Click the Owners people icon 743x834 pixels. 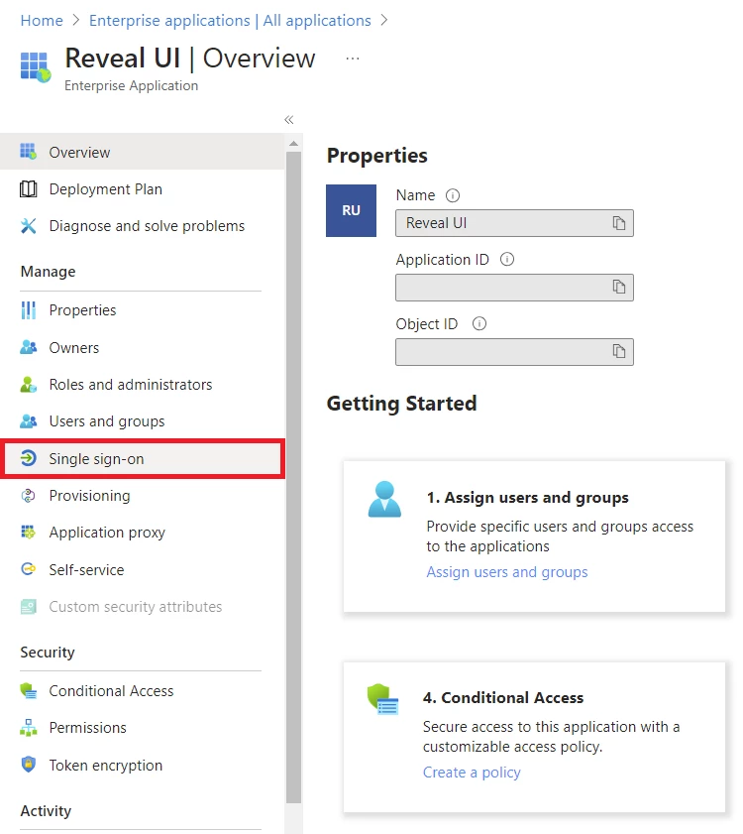(x=28, y=347)
